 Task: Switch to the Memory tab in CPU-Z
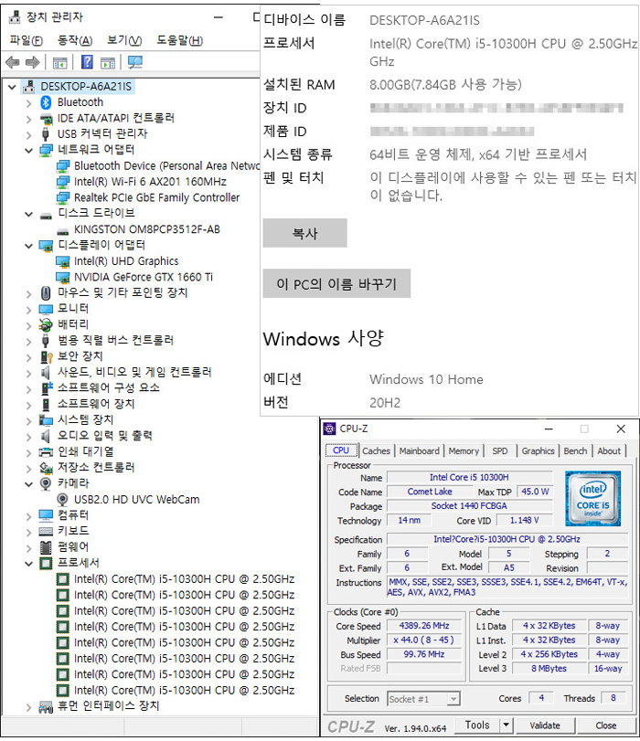tap(464, 450)
